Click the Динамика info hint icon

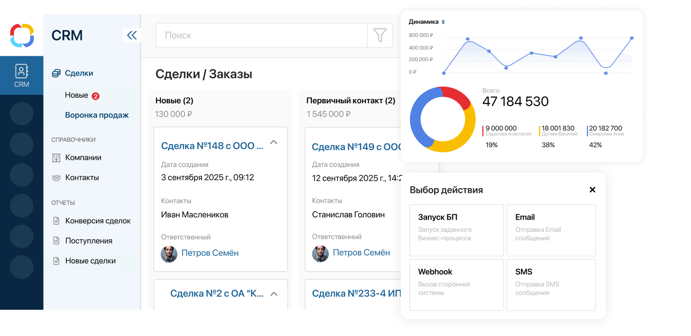click(443, 22)
